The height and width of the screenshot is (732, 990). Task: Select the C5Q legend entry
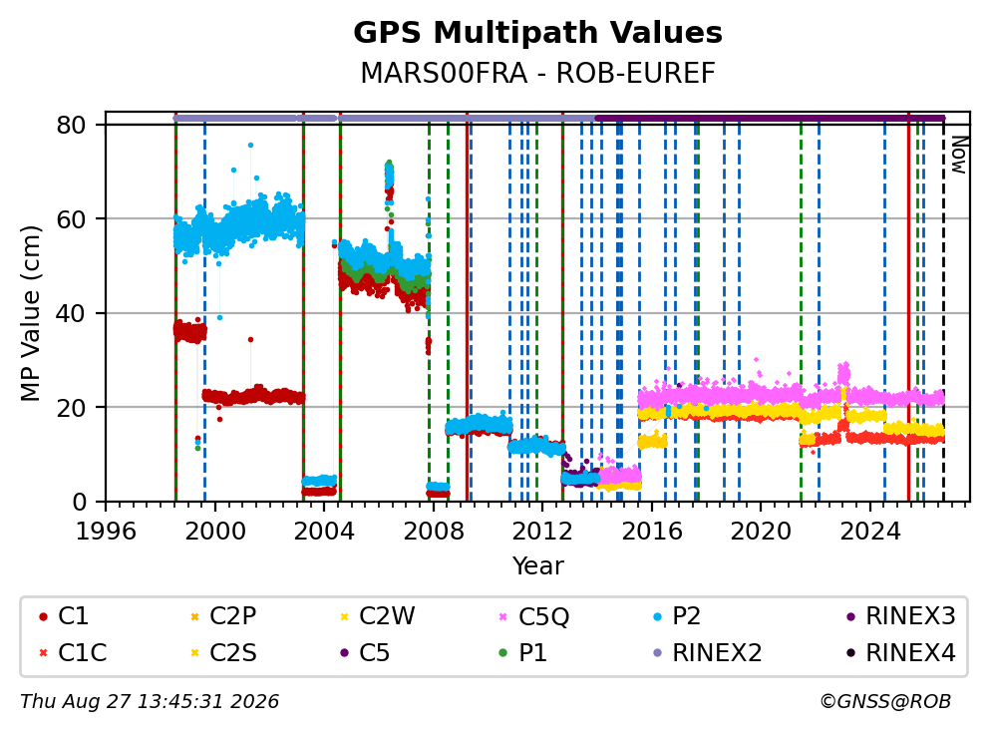coord(533,616)
